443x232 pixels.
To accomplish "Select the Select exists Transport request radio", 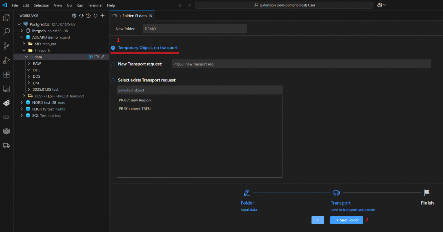I will pyautogui.click(x=113, y=80).
